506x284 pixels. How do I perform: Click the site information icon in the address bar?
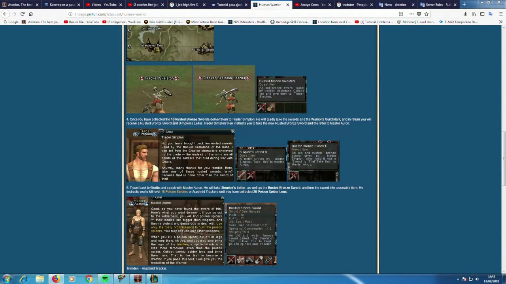click(70, 14)
